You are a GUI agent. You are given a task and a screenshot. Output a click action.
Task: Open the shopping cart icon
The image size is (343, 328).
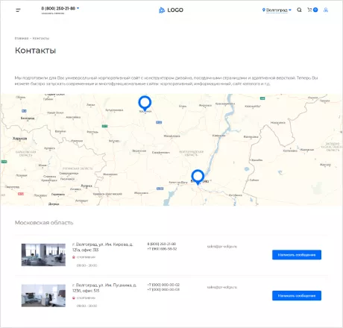click(309, 10)
